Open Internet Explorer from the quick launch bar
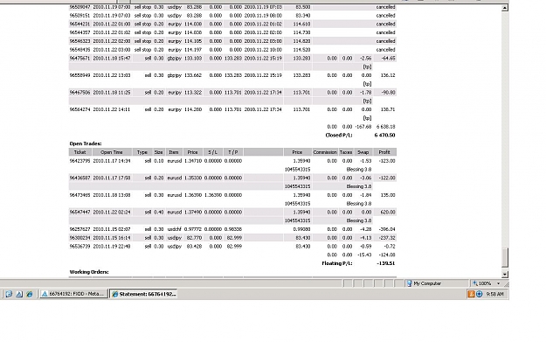This screenshot has height=342, width=546. [30, 294]
